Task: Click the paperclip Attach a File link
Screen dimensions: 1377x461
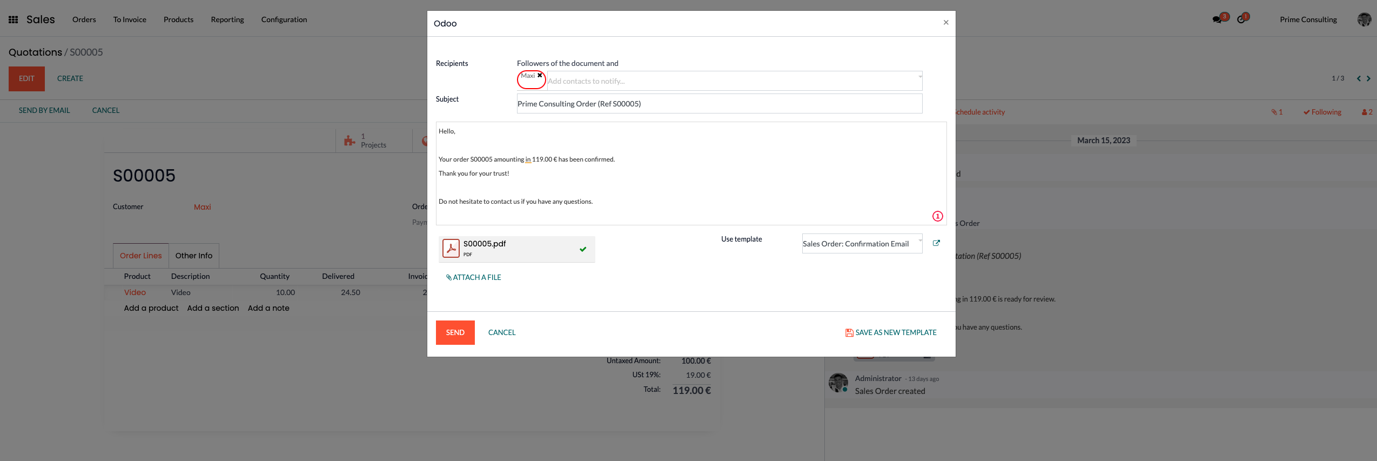Action: (x=473, y=277)
